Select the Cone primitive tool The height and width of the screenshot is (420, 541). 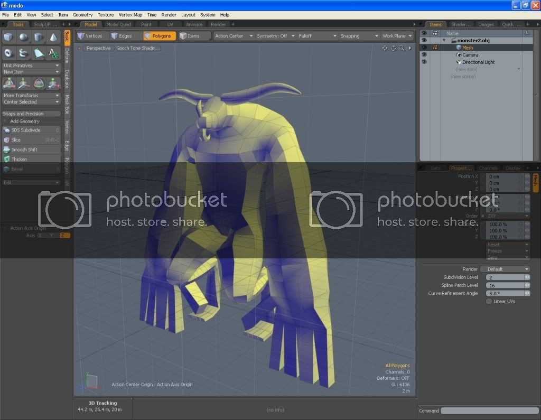click(53, 37)
